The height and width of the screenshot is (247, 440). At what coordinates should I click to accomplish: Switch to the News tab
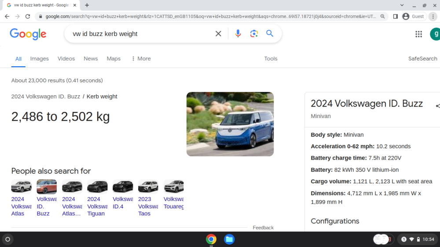91,59
